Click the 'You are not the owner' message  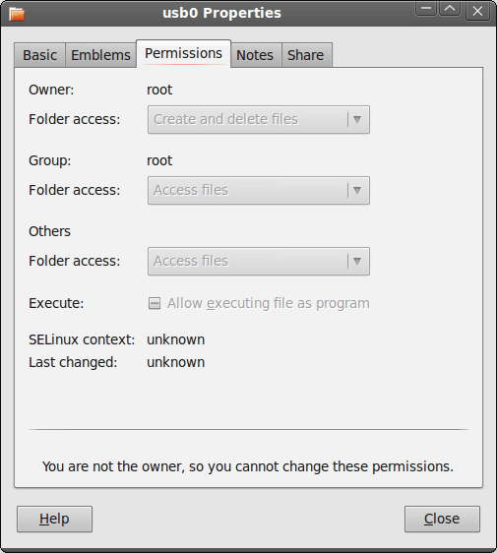click(248, 466)
